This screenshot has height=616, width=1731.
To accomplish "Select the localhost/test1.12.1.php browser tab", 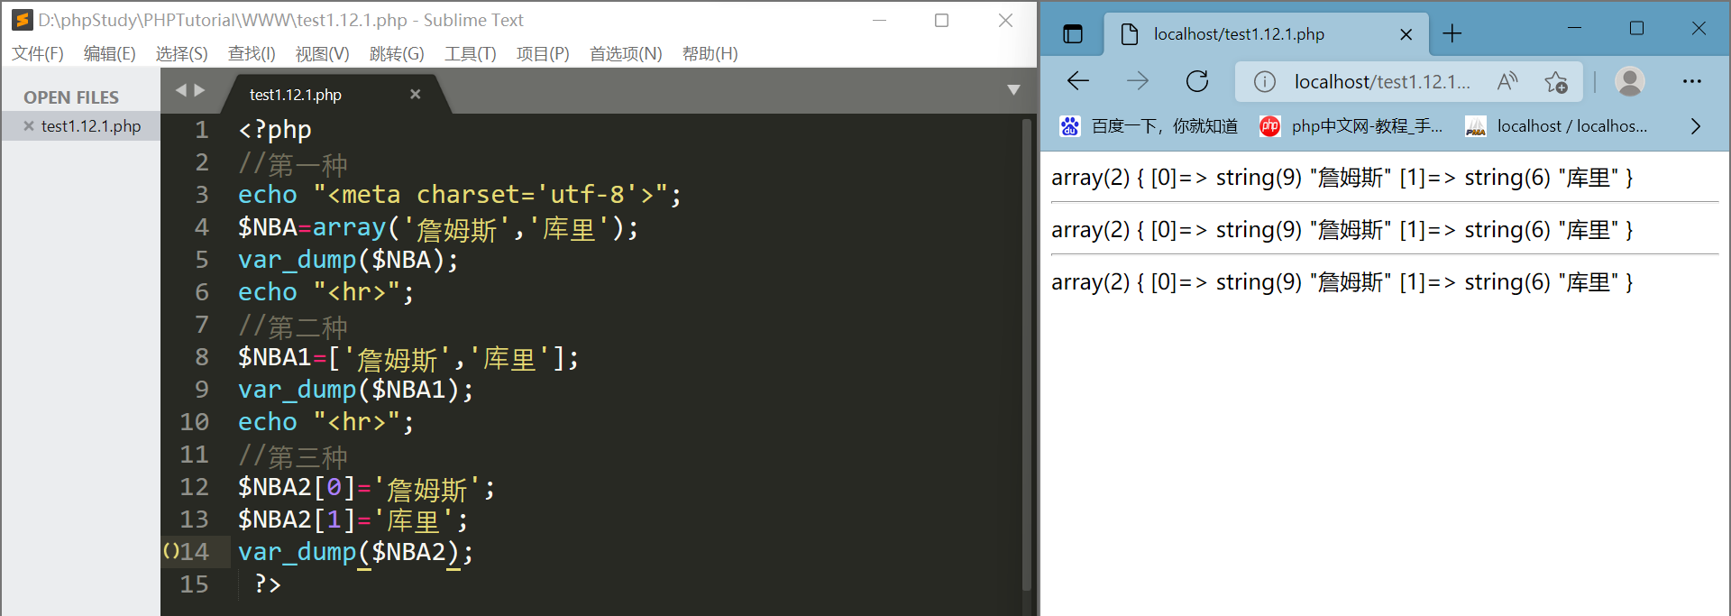I will [x=1266, y=34].
